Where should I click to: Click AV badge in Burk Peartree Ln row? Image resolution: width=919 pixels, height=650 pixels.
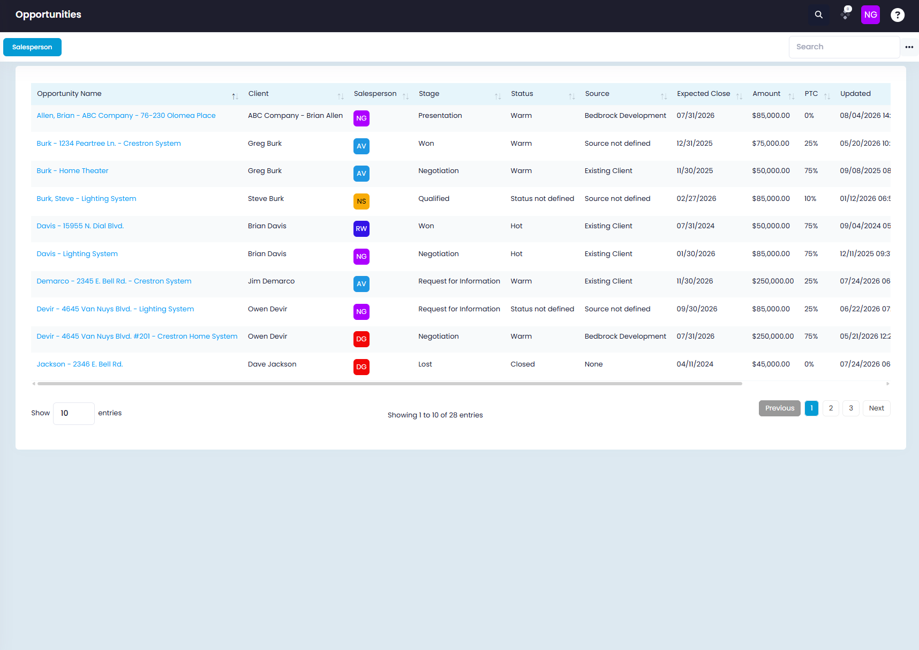click(361, 146)
